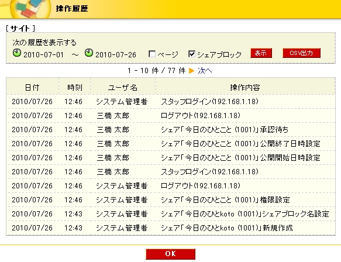This screenshot has height=262, width=341.
Task: Click the 操作内容 column header
Action: [x=245, y=87]
